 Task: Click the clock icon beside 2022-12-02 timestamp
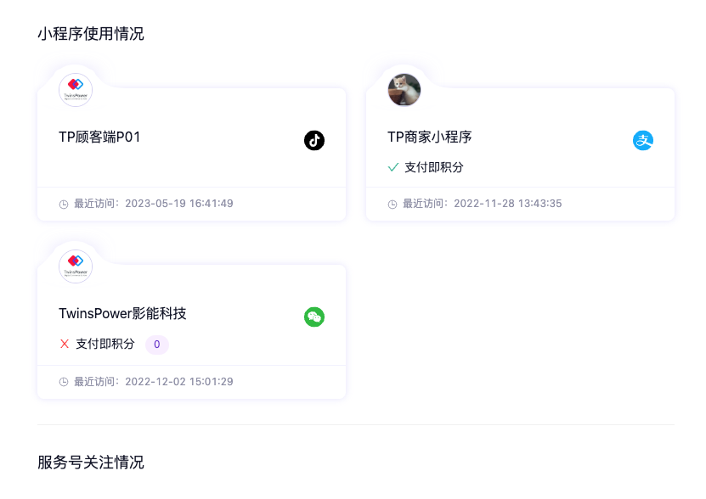[64, 382]
